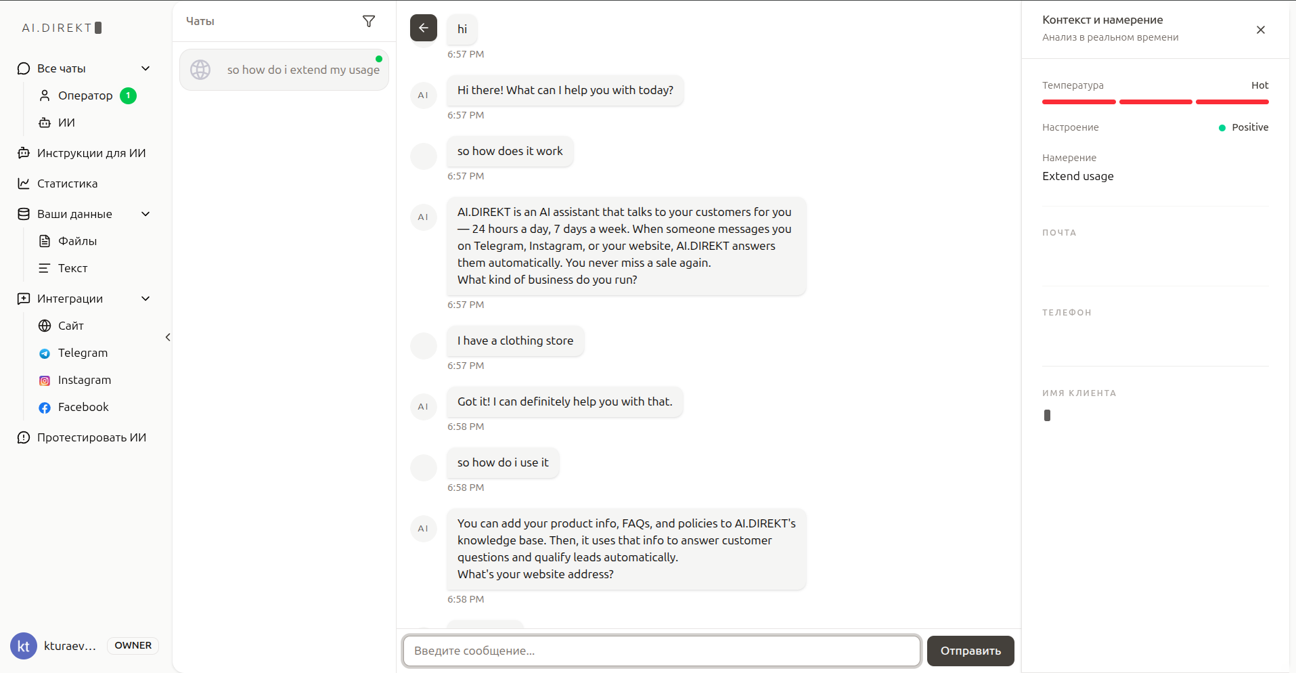Screen dimensions: 1296x673
Task: Select the 'so how do i extend' chat
Action: (284, 70)
